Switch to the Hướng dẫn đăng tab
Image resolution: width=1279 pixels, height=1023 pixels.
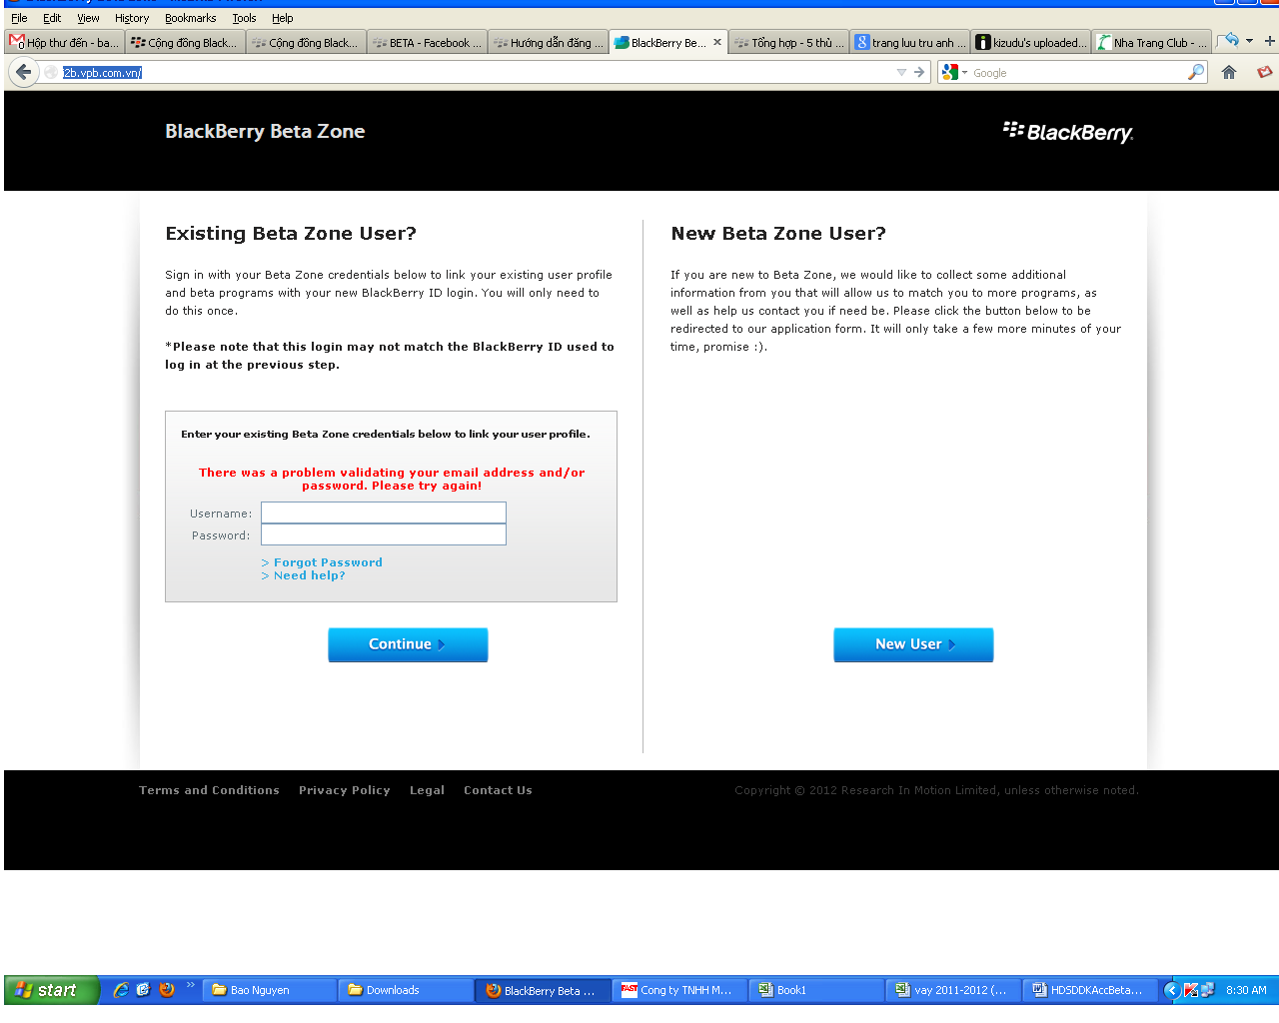click(x=548, y=42)
